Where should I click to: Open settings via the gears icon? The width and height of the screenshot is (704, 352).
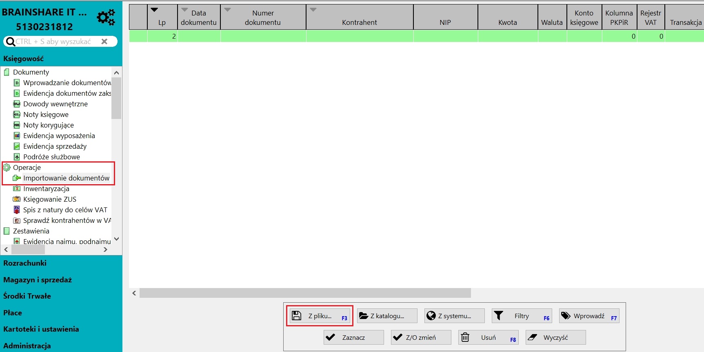click(106, 18)
